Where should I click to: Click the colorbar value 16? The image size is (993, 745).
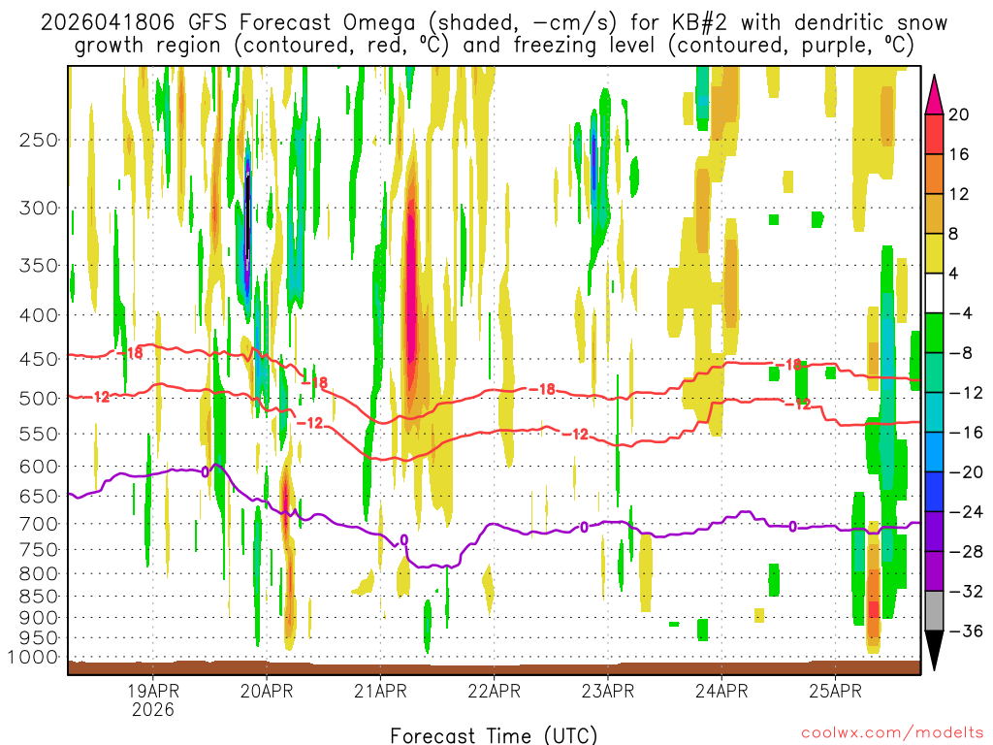[x=959, y=154]
